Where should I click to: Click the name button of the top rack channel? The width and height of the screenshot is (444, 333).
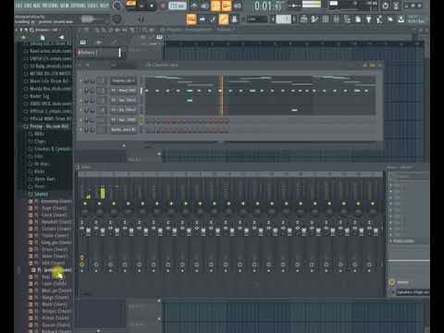[x=123, y=80]
